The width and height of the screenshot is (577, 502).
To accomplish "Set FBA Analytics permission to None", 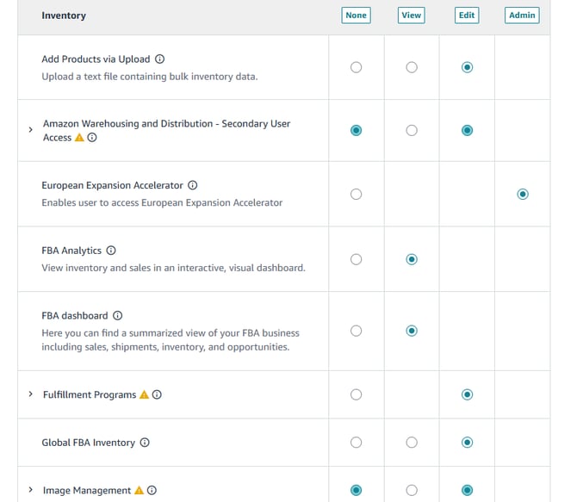I will 357,259.
